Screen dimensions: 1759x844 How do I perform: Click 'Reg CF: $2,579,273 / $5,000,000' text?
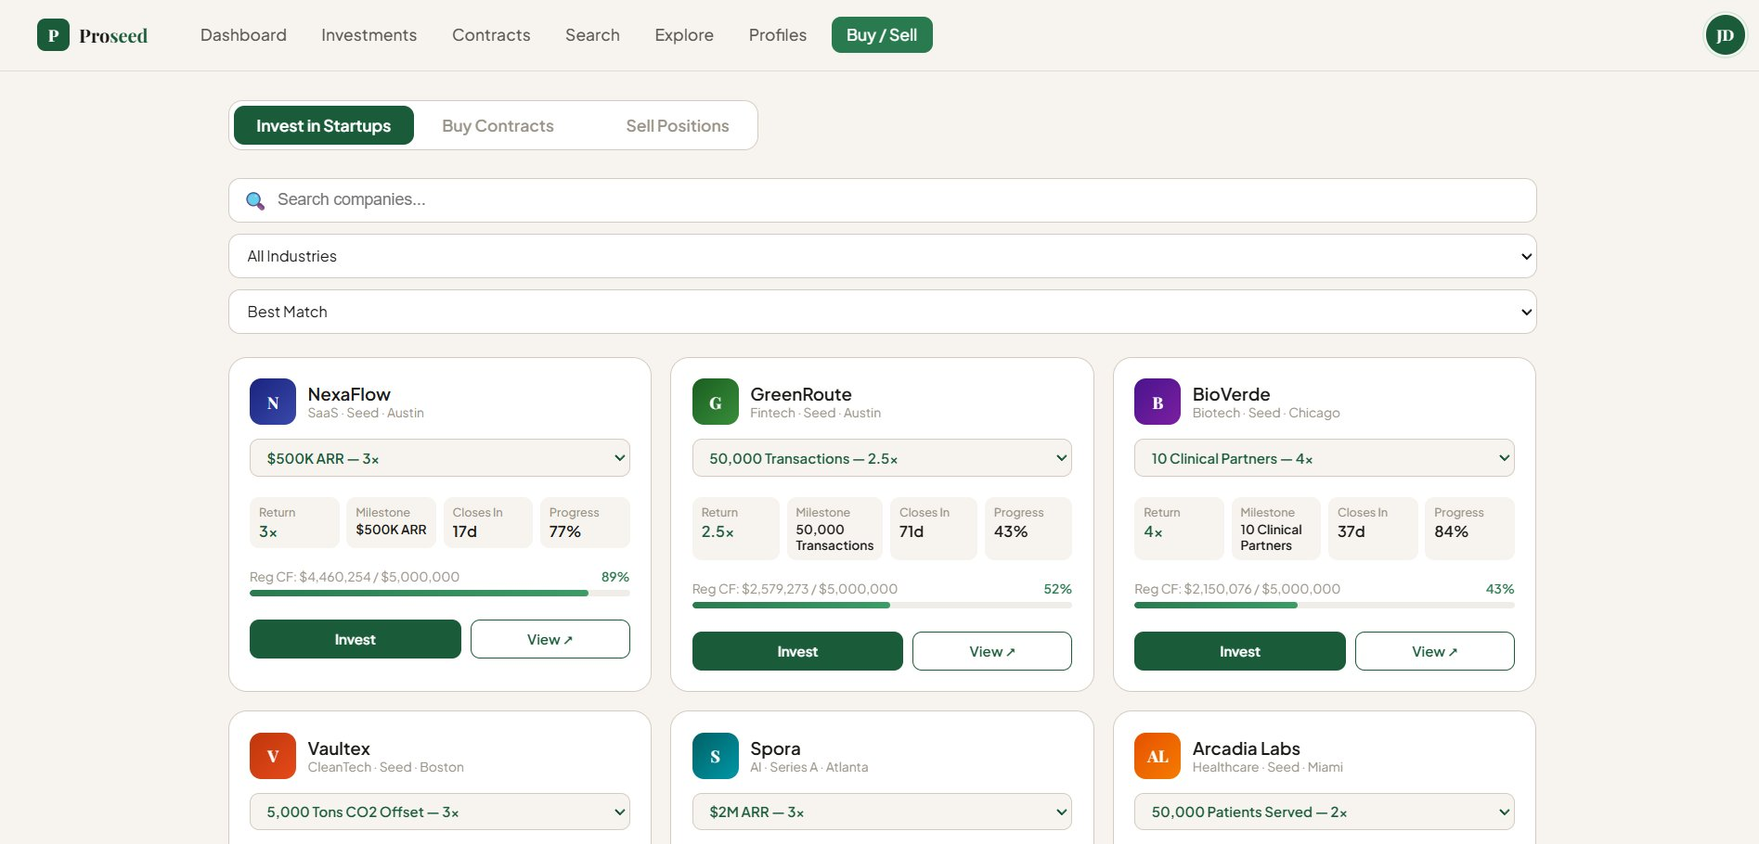point(795,589)
